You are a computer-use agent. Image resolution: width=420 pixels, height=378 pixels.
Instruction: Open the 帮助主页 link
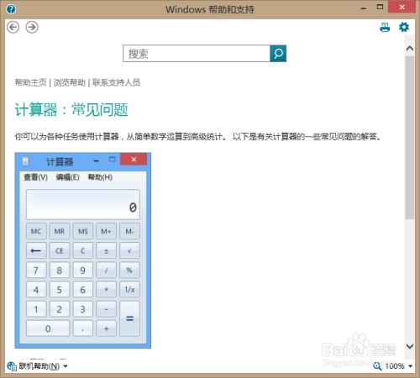click(30, 82)
